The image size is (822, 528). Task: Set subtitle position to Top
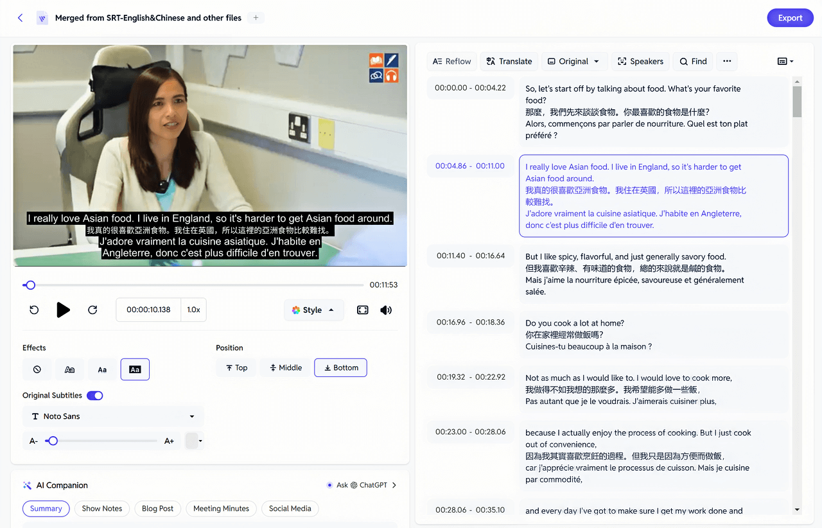pyautogui.click(x=236, y=367)
